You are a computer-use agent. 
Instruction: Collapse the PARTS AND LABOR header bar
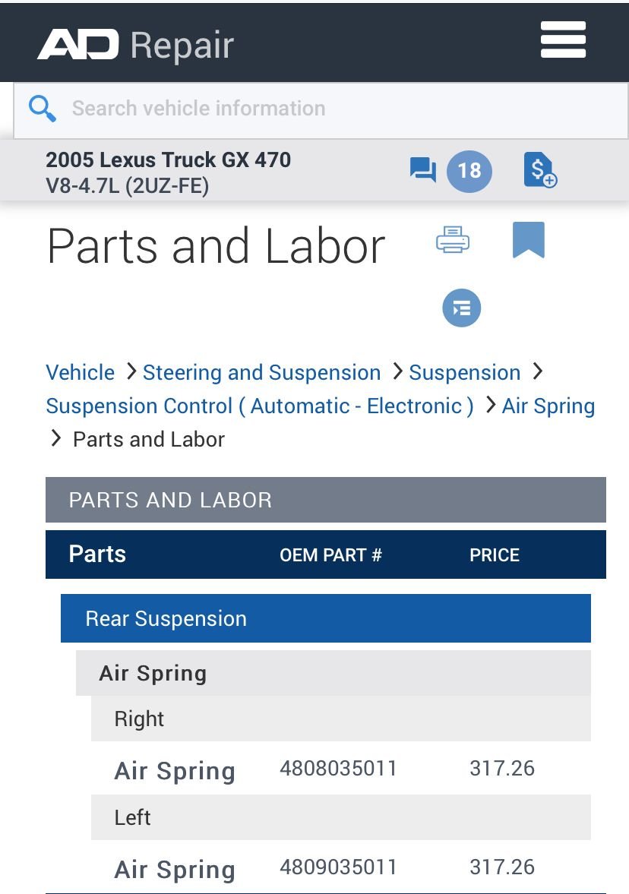point(326,500)
